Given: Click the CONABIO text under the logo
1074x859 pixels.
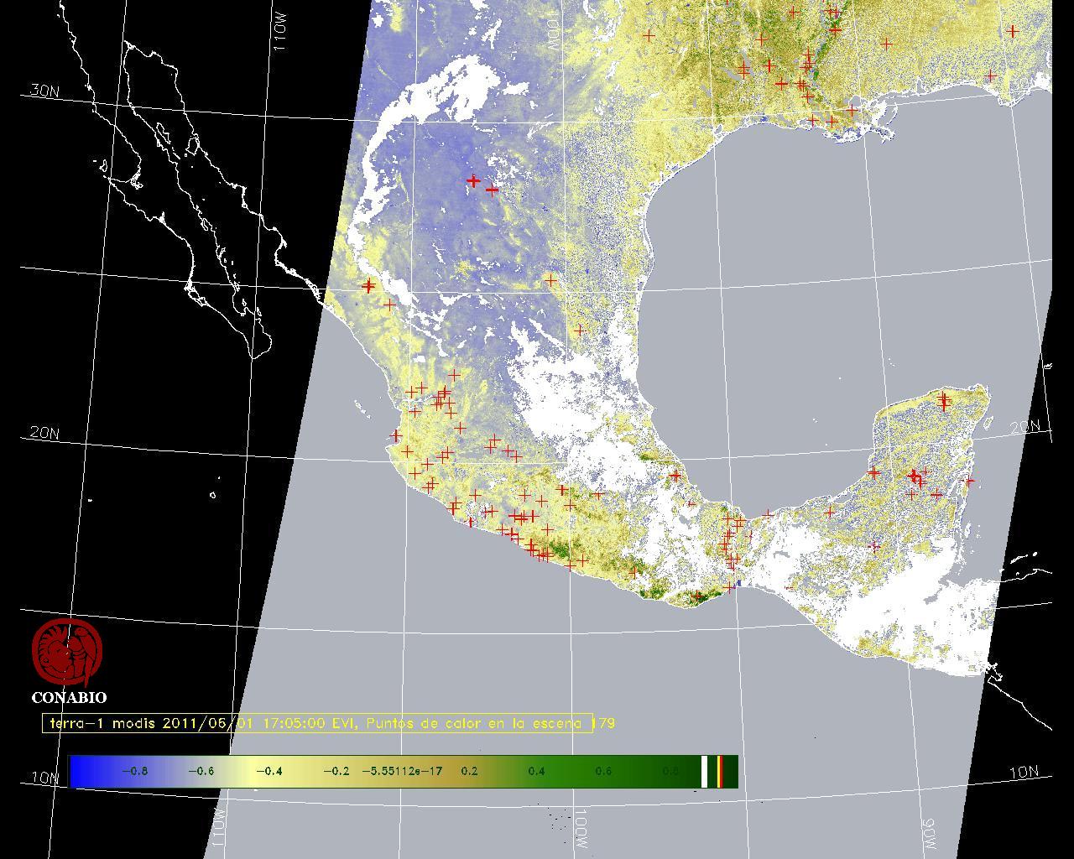Looking at the screenshot, I should [69, 698].
